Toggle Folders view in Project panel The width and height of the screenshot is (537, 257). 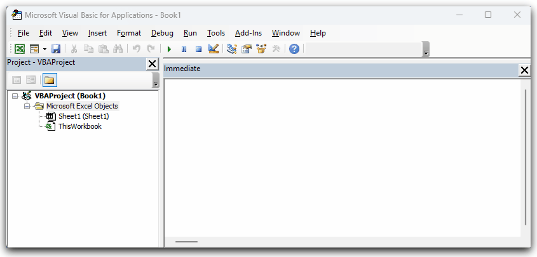(50, 81)
